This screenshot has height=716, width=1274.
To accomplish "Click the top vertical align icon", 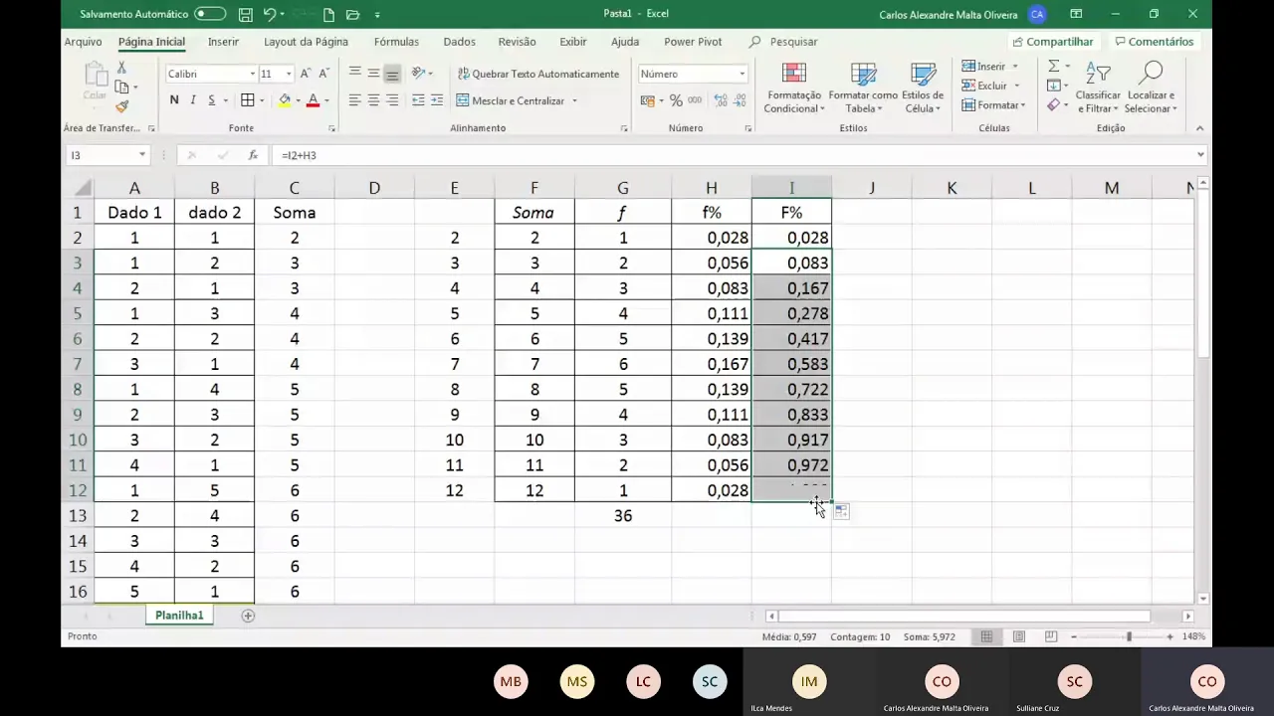I will (x=354, y=74).
